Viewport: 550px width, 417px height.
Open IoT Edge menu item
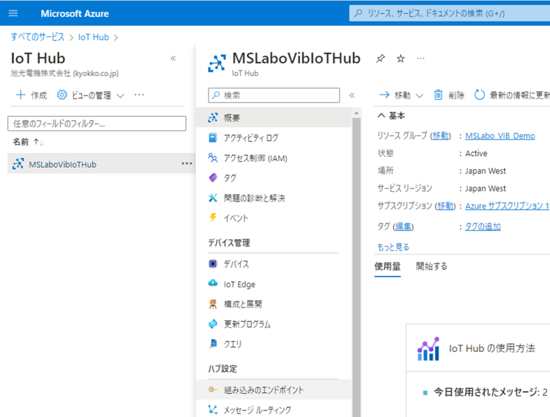273,284
